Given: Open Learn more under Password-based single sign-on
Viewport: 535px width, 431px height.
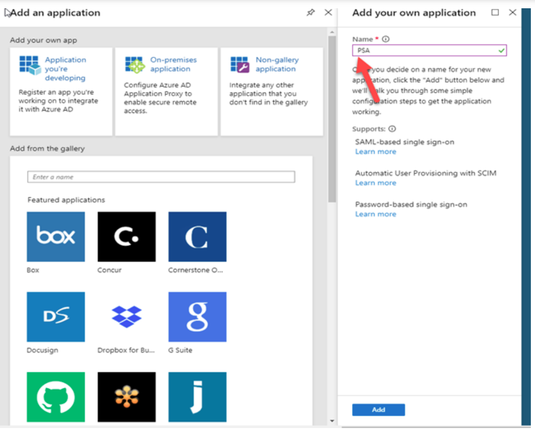Looking at the screenshot, I should click(375, 214).
